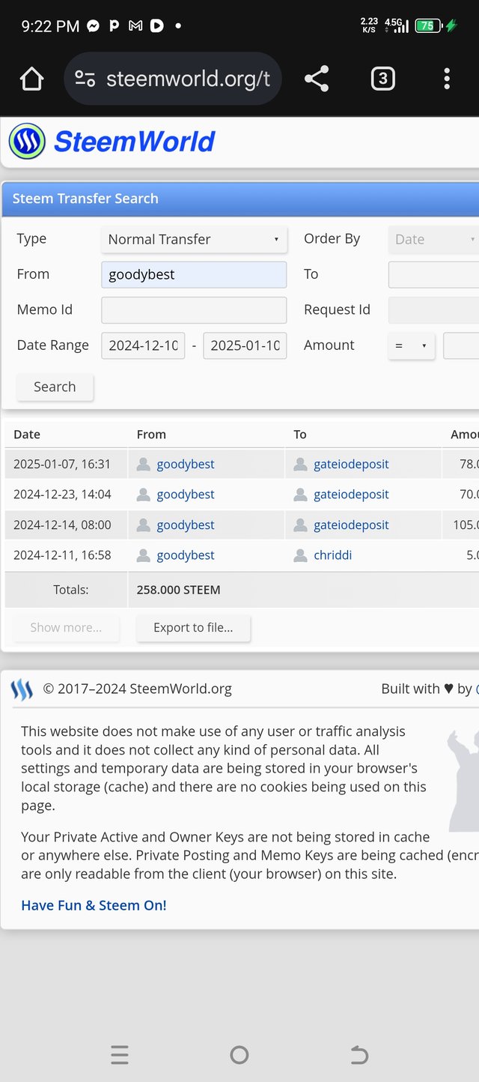Tap the 2017–2024 SteemWorld.org copyright text
479x1082 pixels.
137,689
